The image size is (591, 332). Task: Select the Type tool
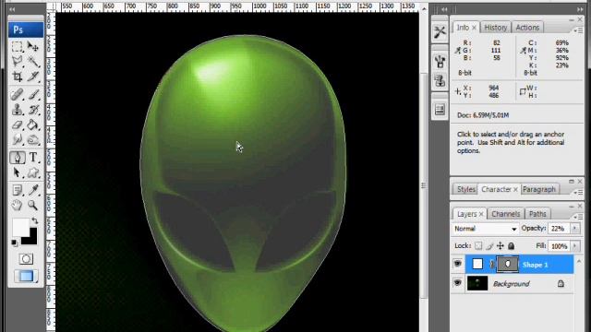[33, 158]
